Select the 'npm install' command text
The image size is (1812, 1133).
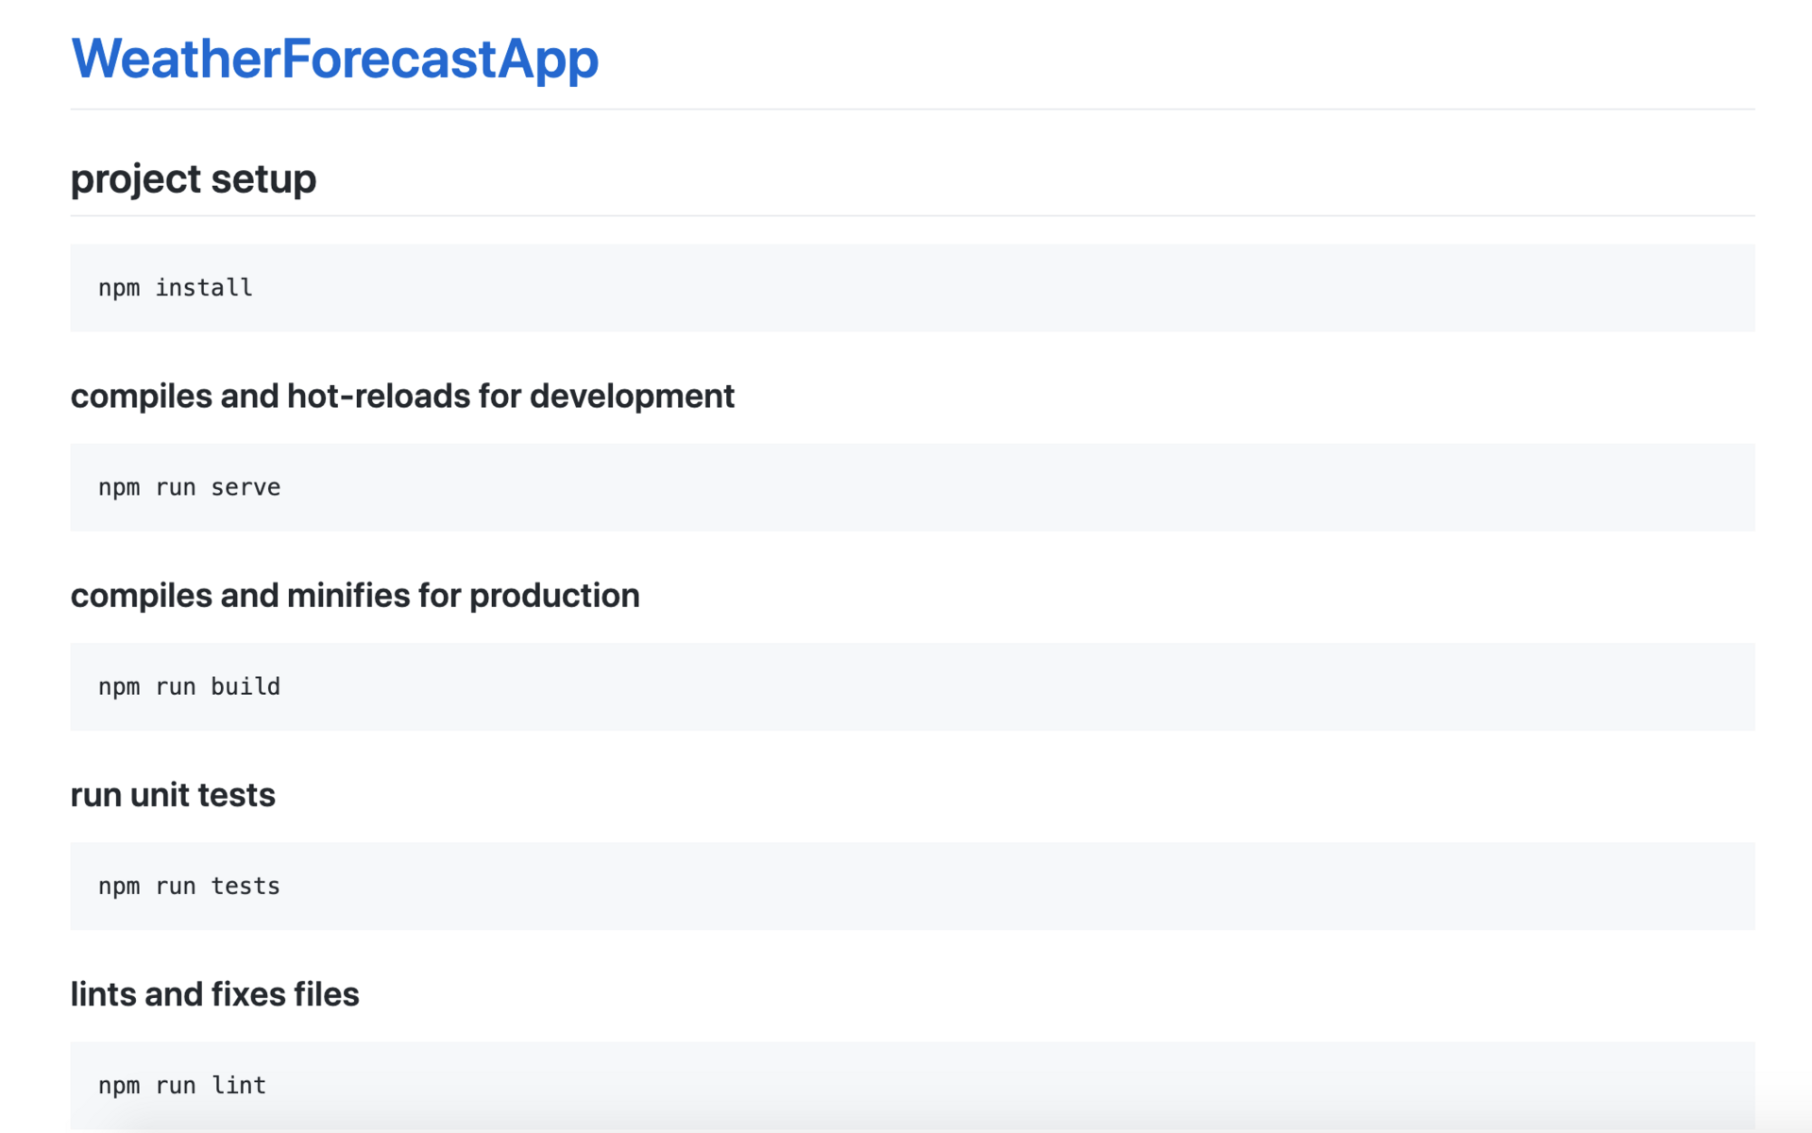pyautogui.click(x=176, y=288)
